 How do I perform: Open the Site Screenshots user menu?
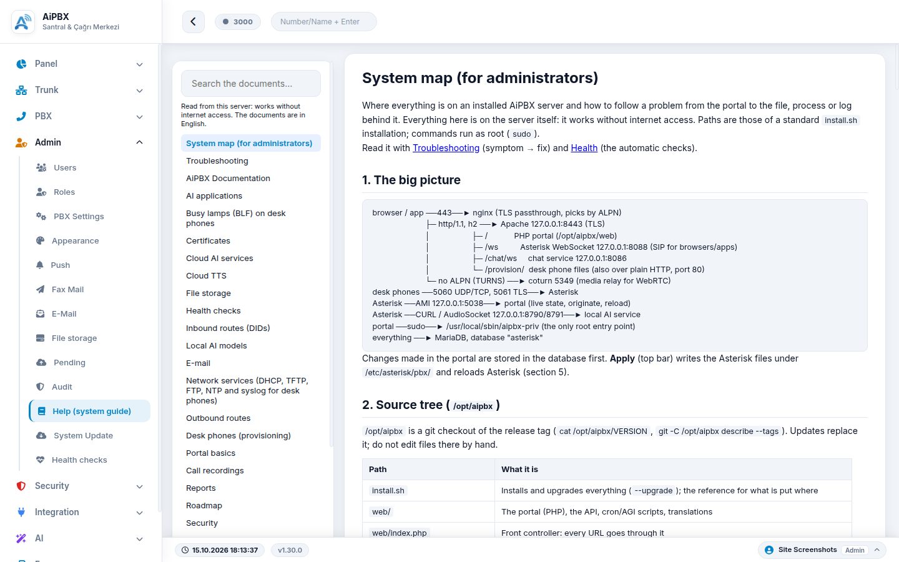point(822,550)
